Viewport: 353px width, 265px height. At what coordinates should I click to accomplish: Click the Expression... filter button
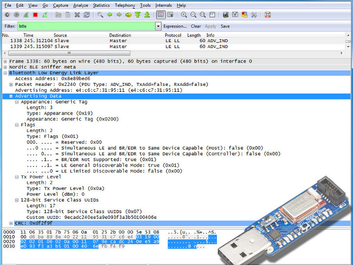tap(175, 26)
